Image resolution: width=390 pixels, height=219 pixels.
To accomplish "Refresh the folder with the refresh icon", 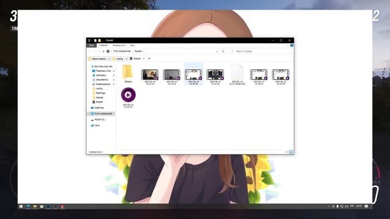I will pyautogui.click(x=223, y=51).
